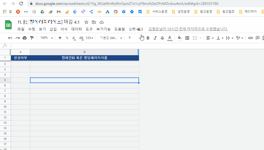Toggle strikethrough formatting
The image size is (264, 150).
point(162,38)
